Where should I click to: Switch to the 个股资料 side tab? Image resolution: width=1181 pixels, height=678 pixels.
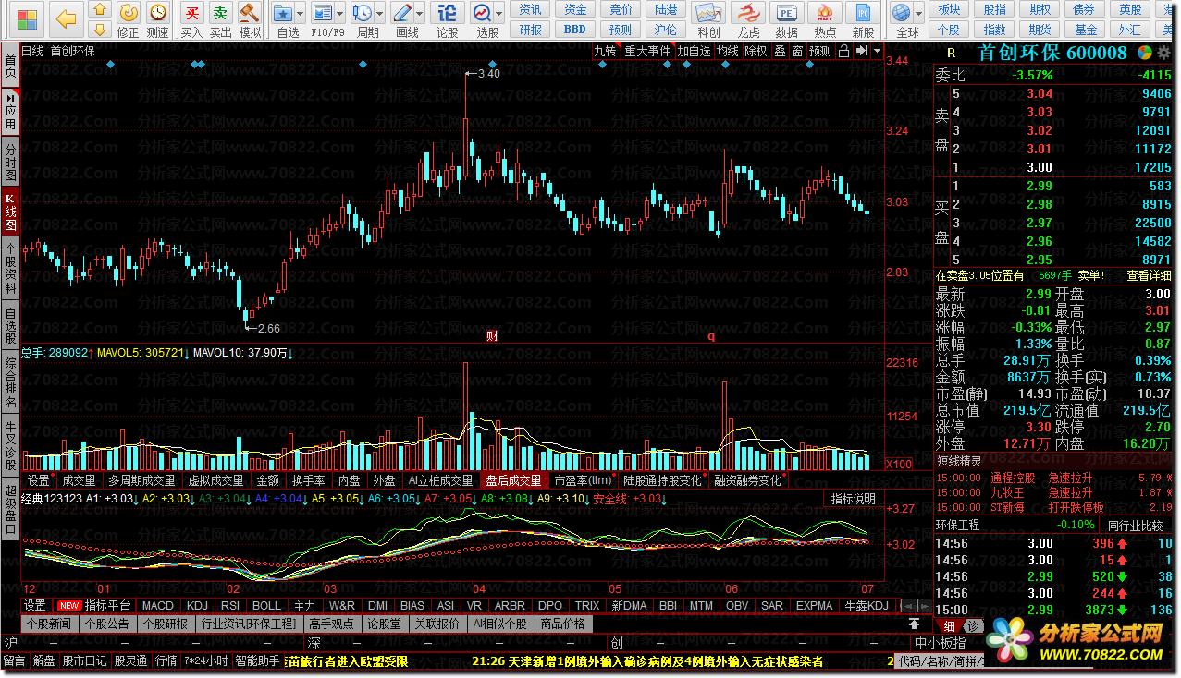10,268
